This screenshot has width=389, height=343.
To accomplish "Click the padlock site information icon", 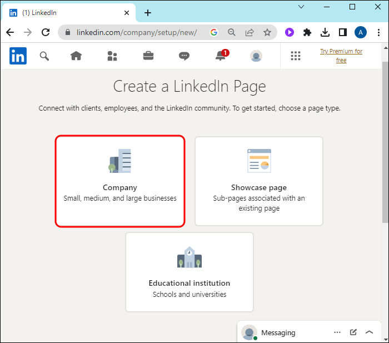I will (x=68, y=32).
